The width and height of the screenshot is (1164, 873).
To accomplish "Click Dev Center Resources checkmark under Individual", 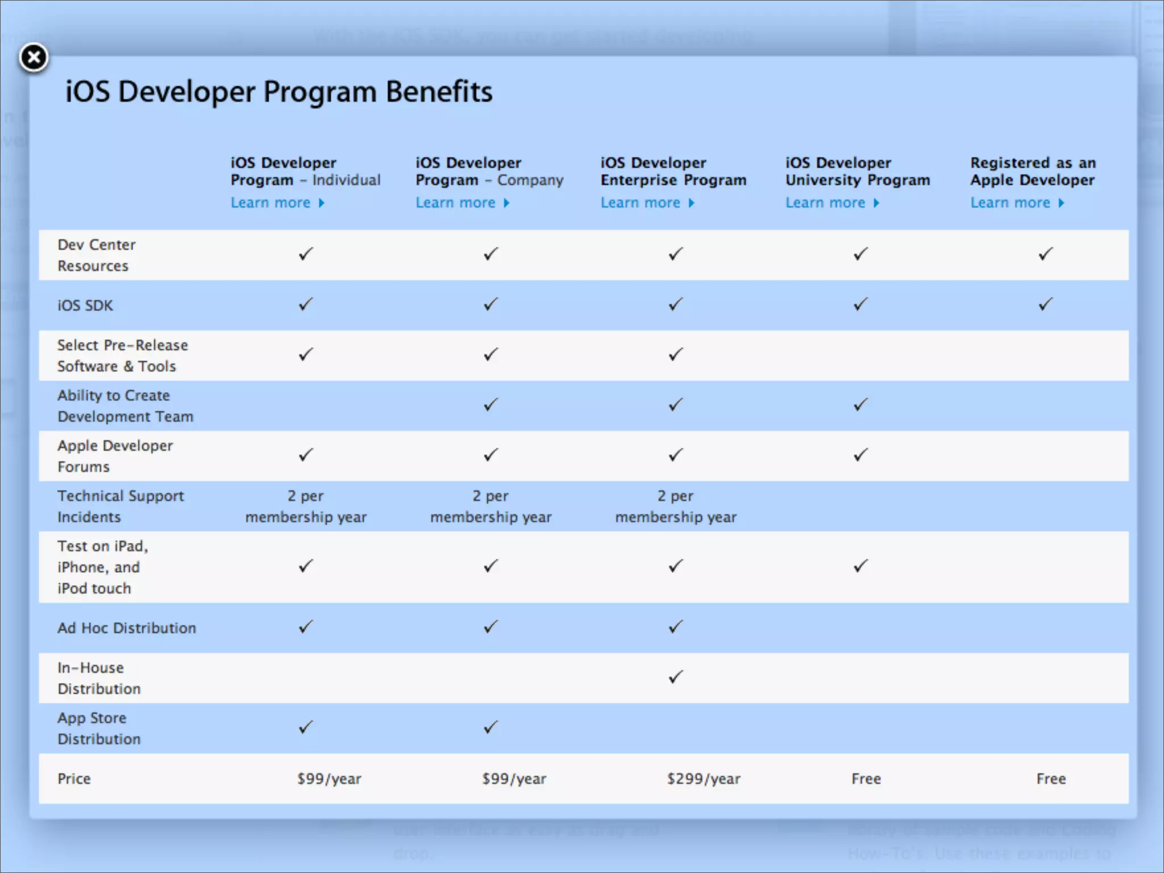I will click(306, 254).
